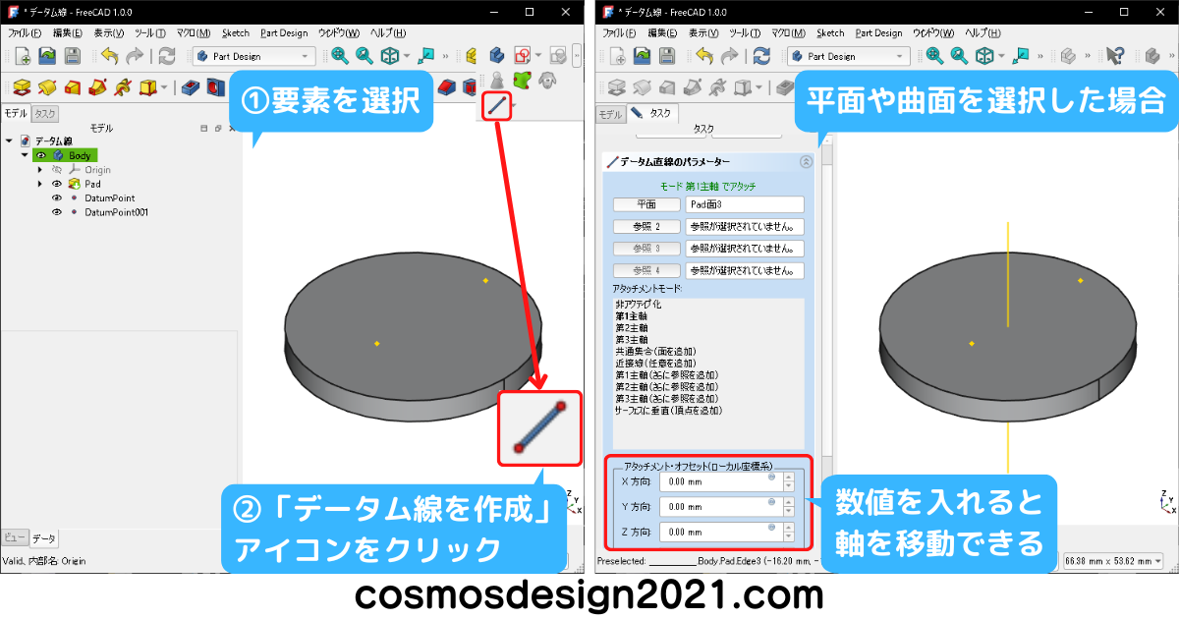The width and height of the screenshot is (1179, 619).
Task: Click Fit all zoom icon in left window
Action: (340, 56)
